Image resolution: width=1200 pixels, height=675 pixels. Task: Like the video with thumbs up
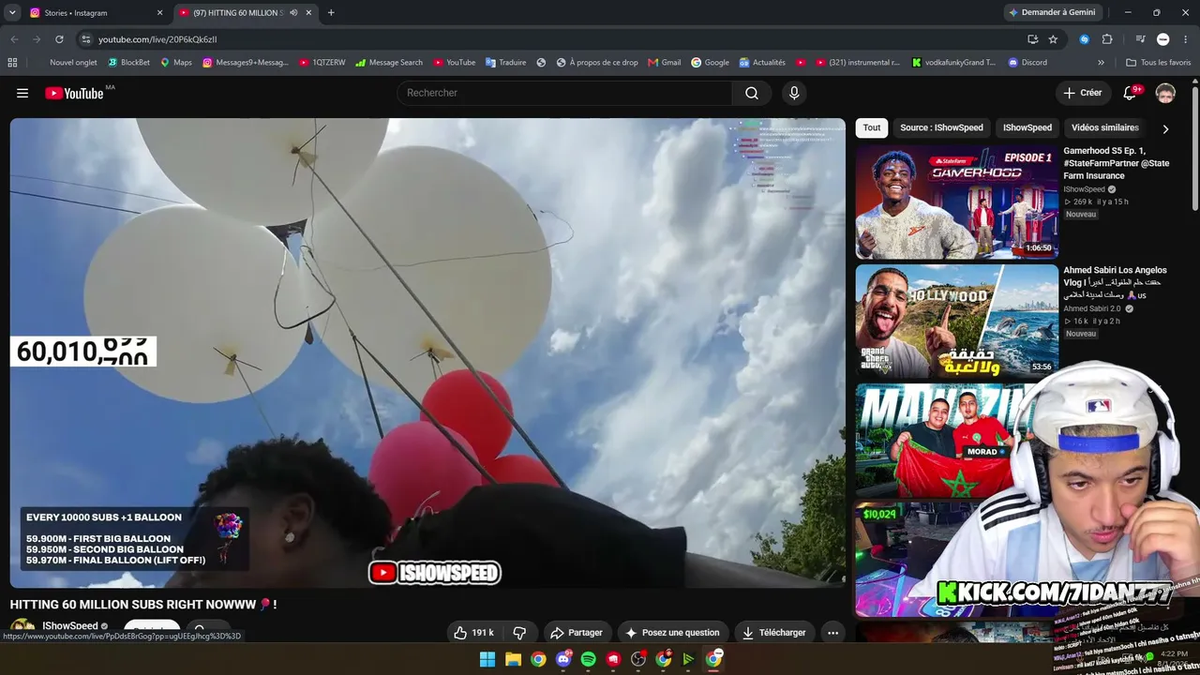[x=473, y=633]
